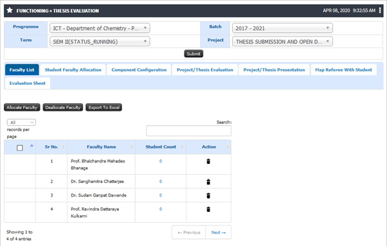
Task: Sort by Action column arrows
Action: click(228, 147)
